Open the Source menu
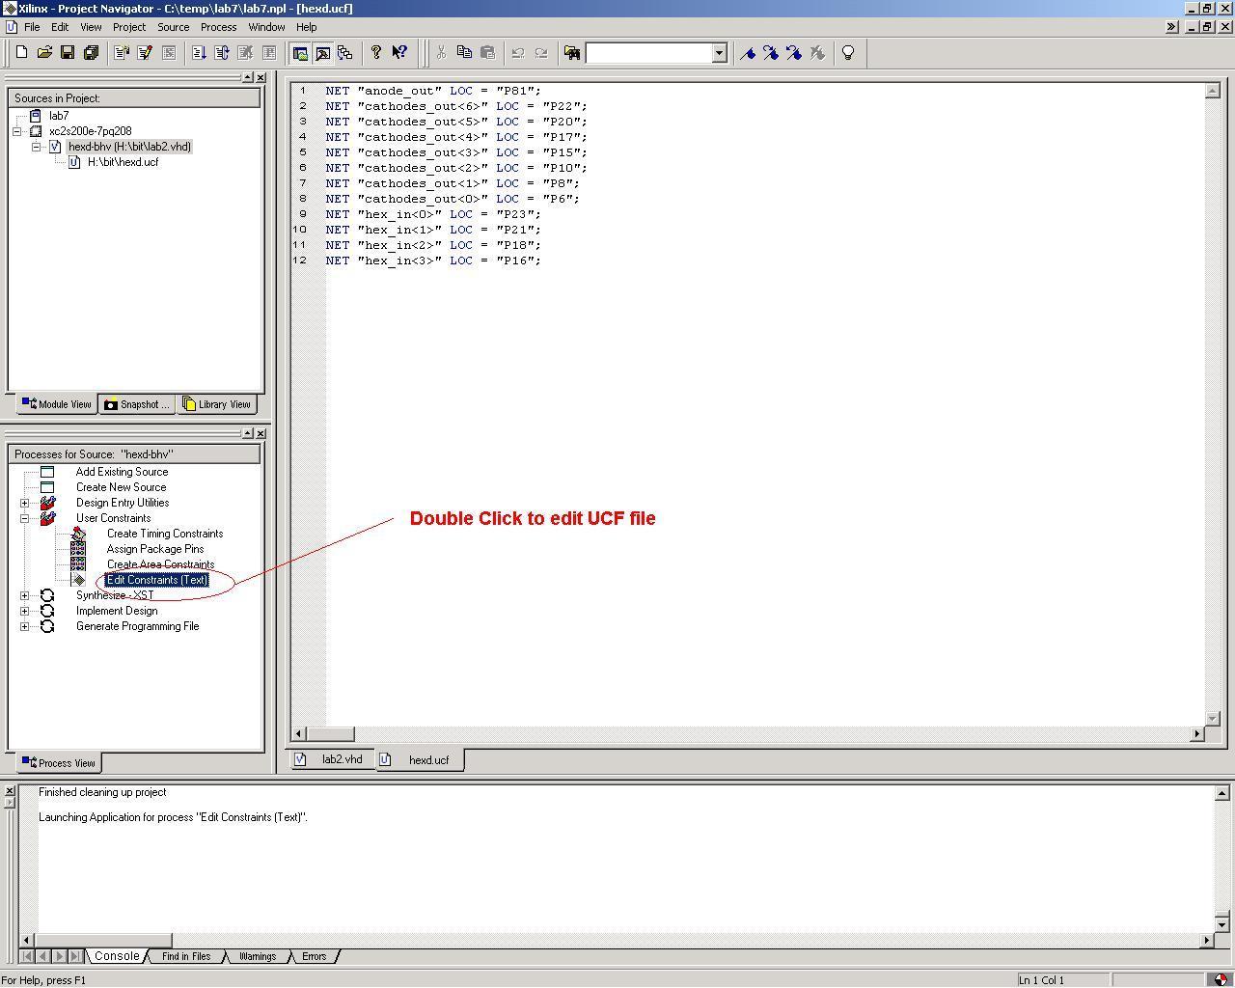The width and height of the screenshot is (1235, 988). pyautogui.click(x=174, y=27)
